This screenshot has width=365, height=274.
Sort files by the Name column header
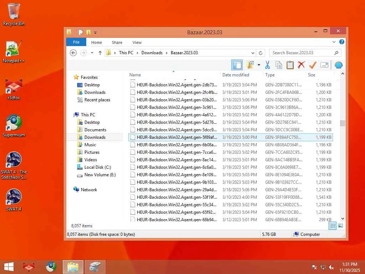174,75
